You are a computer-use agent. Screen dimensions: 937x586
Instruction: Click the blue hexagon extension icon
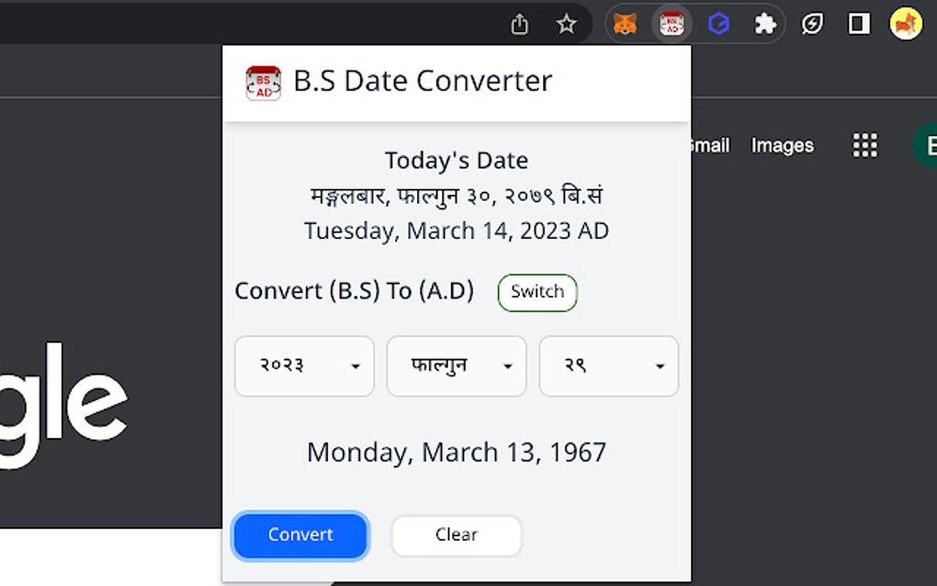718,24
